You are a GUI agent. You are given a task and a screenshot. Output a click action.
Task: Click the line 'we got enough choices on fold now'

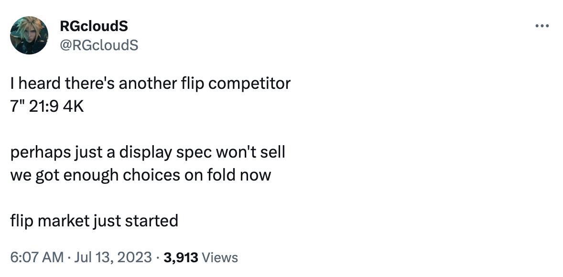[141, 175]
